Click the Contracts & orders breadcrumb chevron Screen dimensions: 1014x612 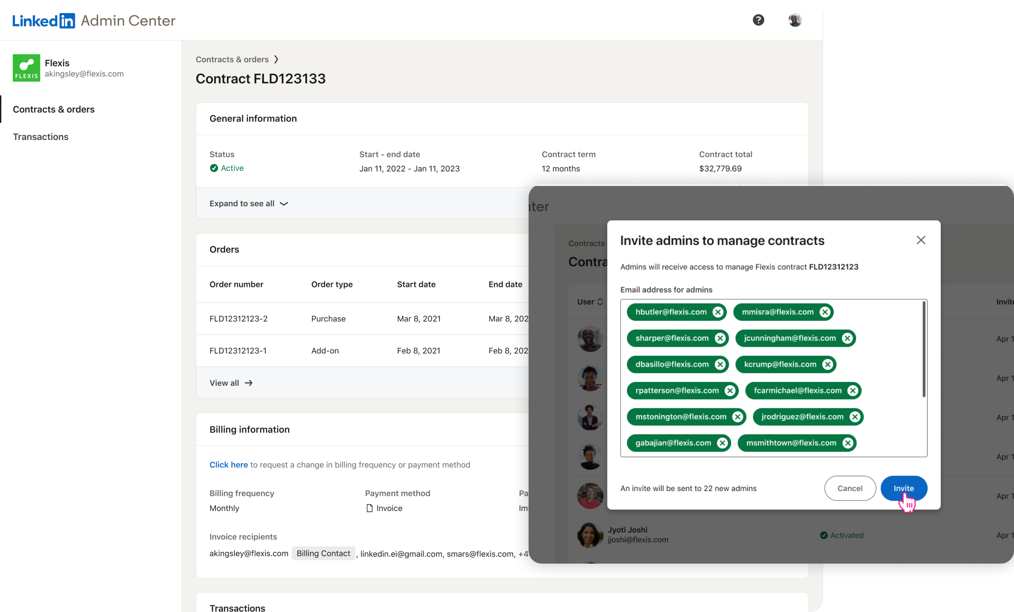[276, 59]
